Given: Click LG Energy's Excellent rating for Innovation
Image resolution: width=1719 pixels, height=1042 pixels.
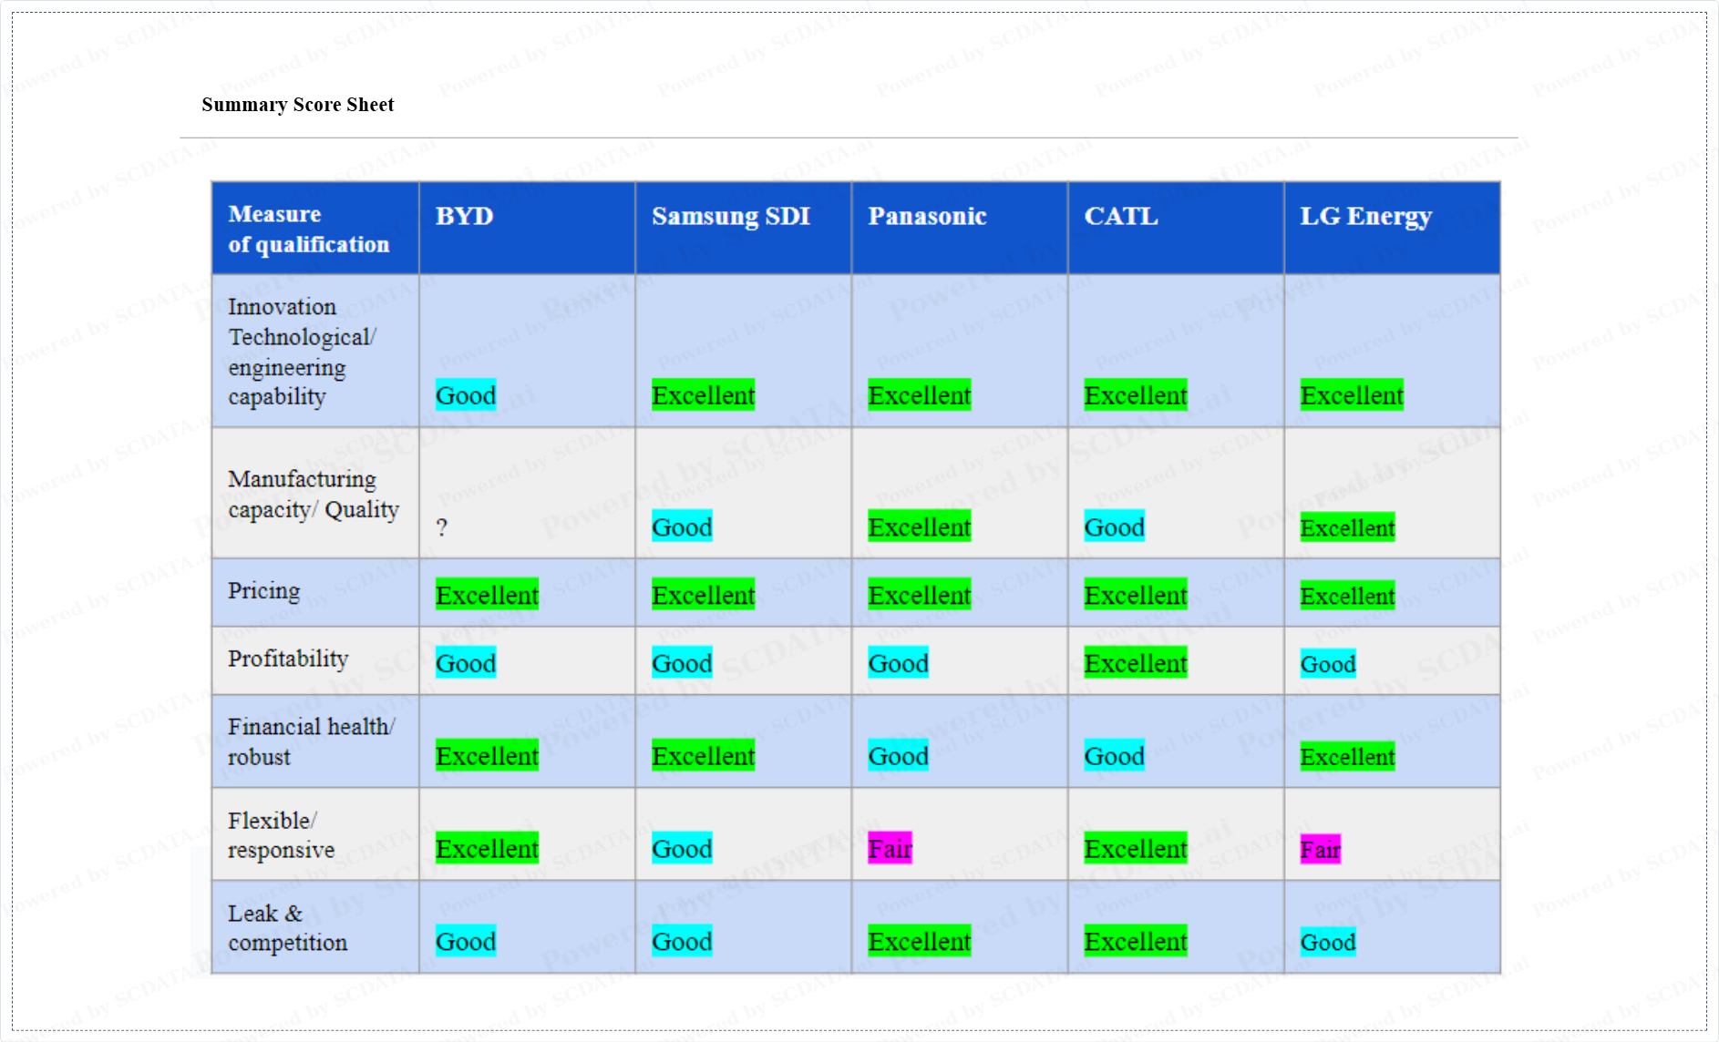Looking at the screenshot, I should coord(1352,395).
